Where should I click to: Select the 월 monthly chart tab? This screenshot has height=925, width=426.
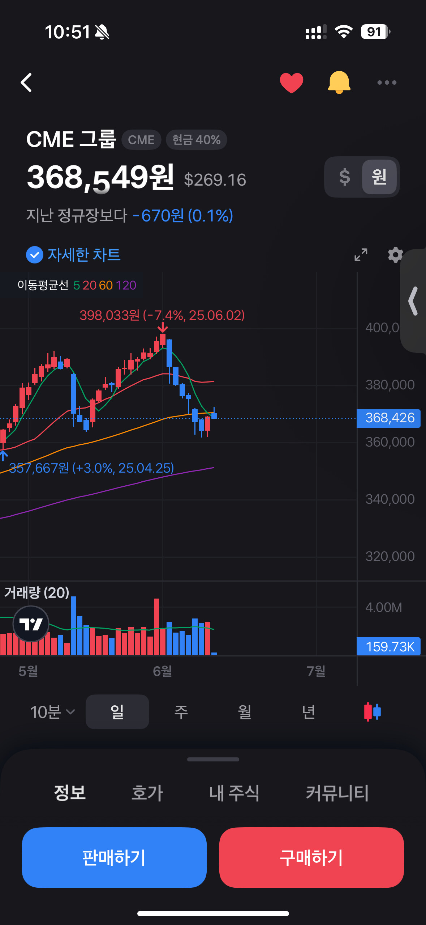(x=245, y=712)
